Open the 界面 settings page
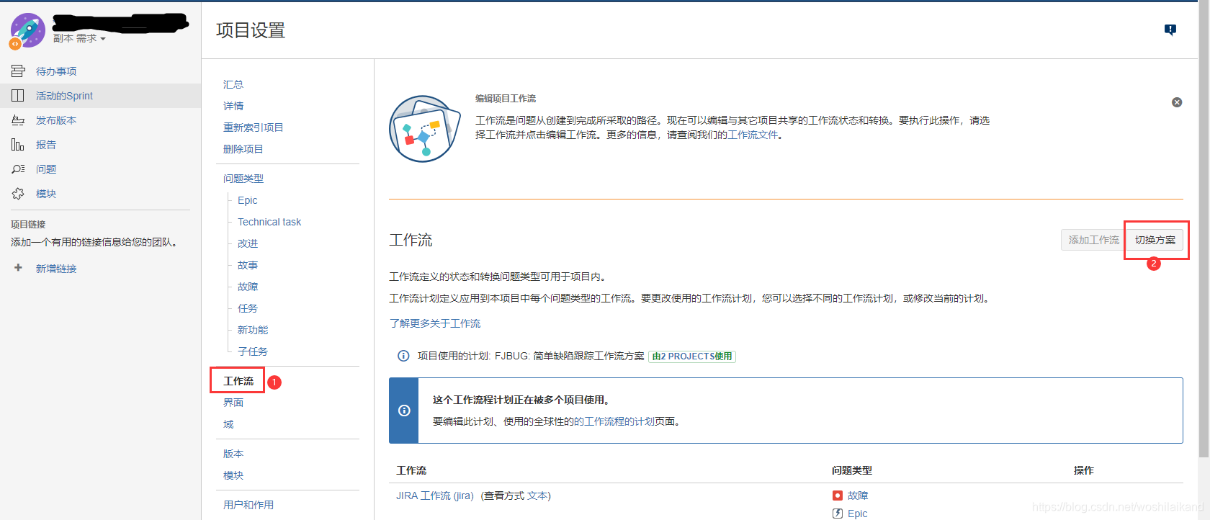 (x=233, y=403)
